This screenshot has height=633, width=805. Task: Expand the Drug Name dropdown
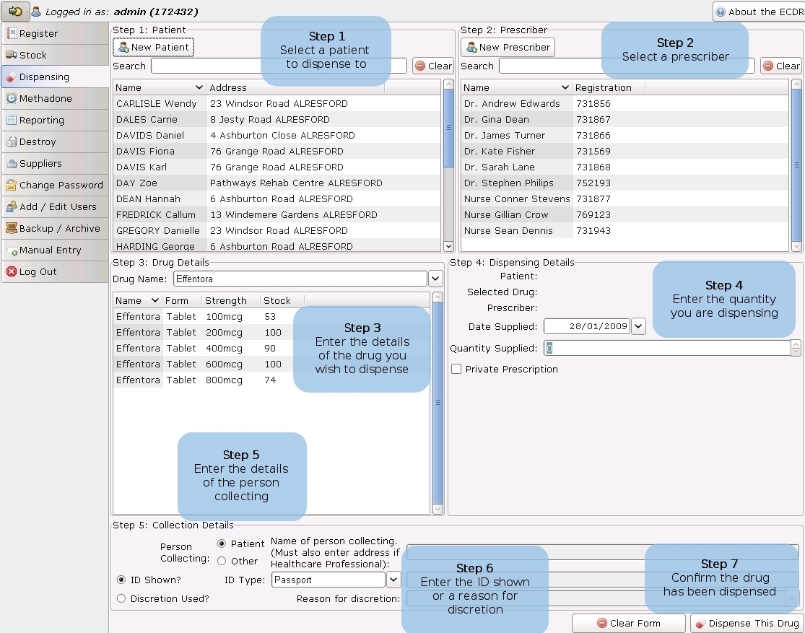[x=435, y=279]
